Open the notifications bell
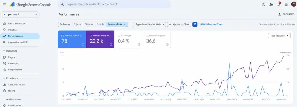Viewport: 297px width, 107px height. coord(279,4)
